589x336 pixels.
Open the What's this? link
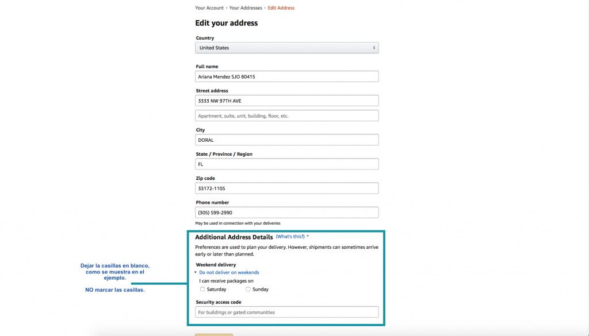coord(290,237)
